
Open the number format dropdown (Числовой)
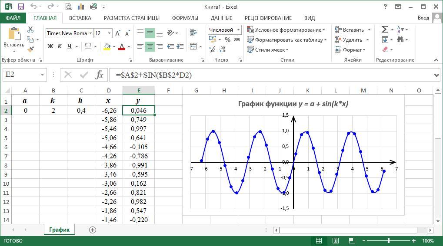click(238, 30)
